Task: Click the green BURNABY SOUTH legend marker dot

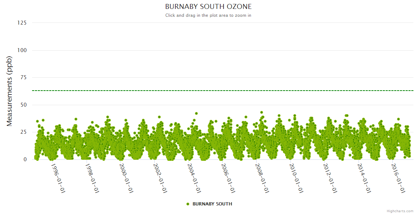Action: coord(188,204)
